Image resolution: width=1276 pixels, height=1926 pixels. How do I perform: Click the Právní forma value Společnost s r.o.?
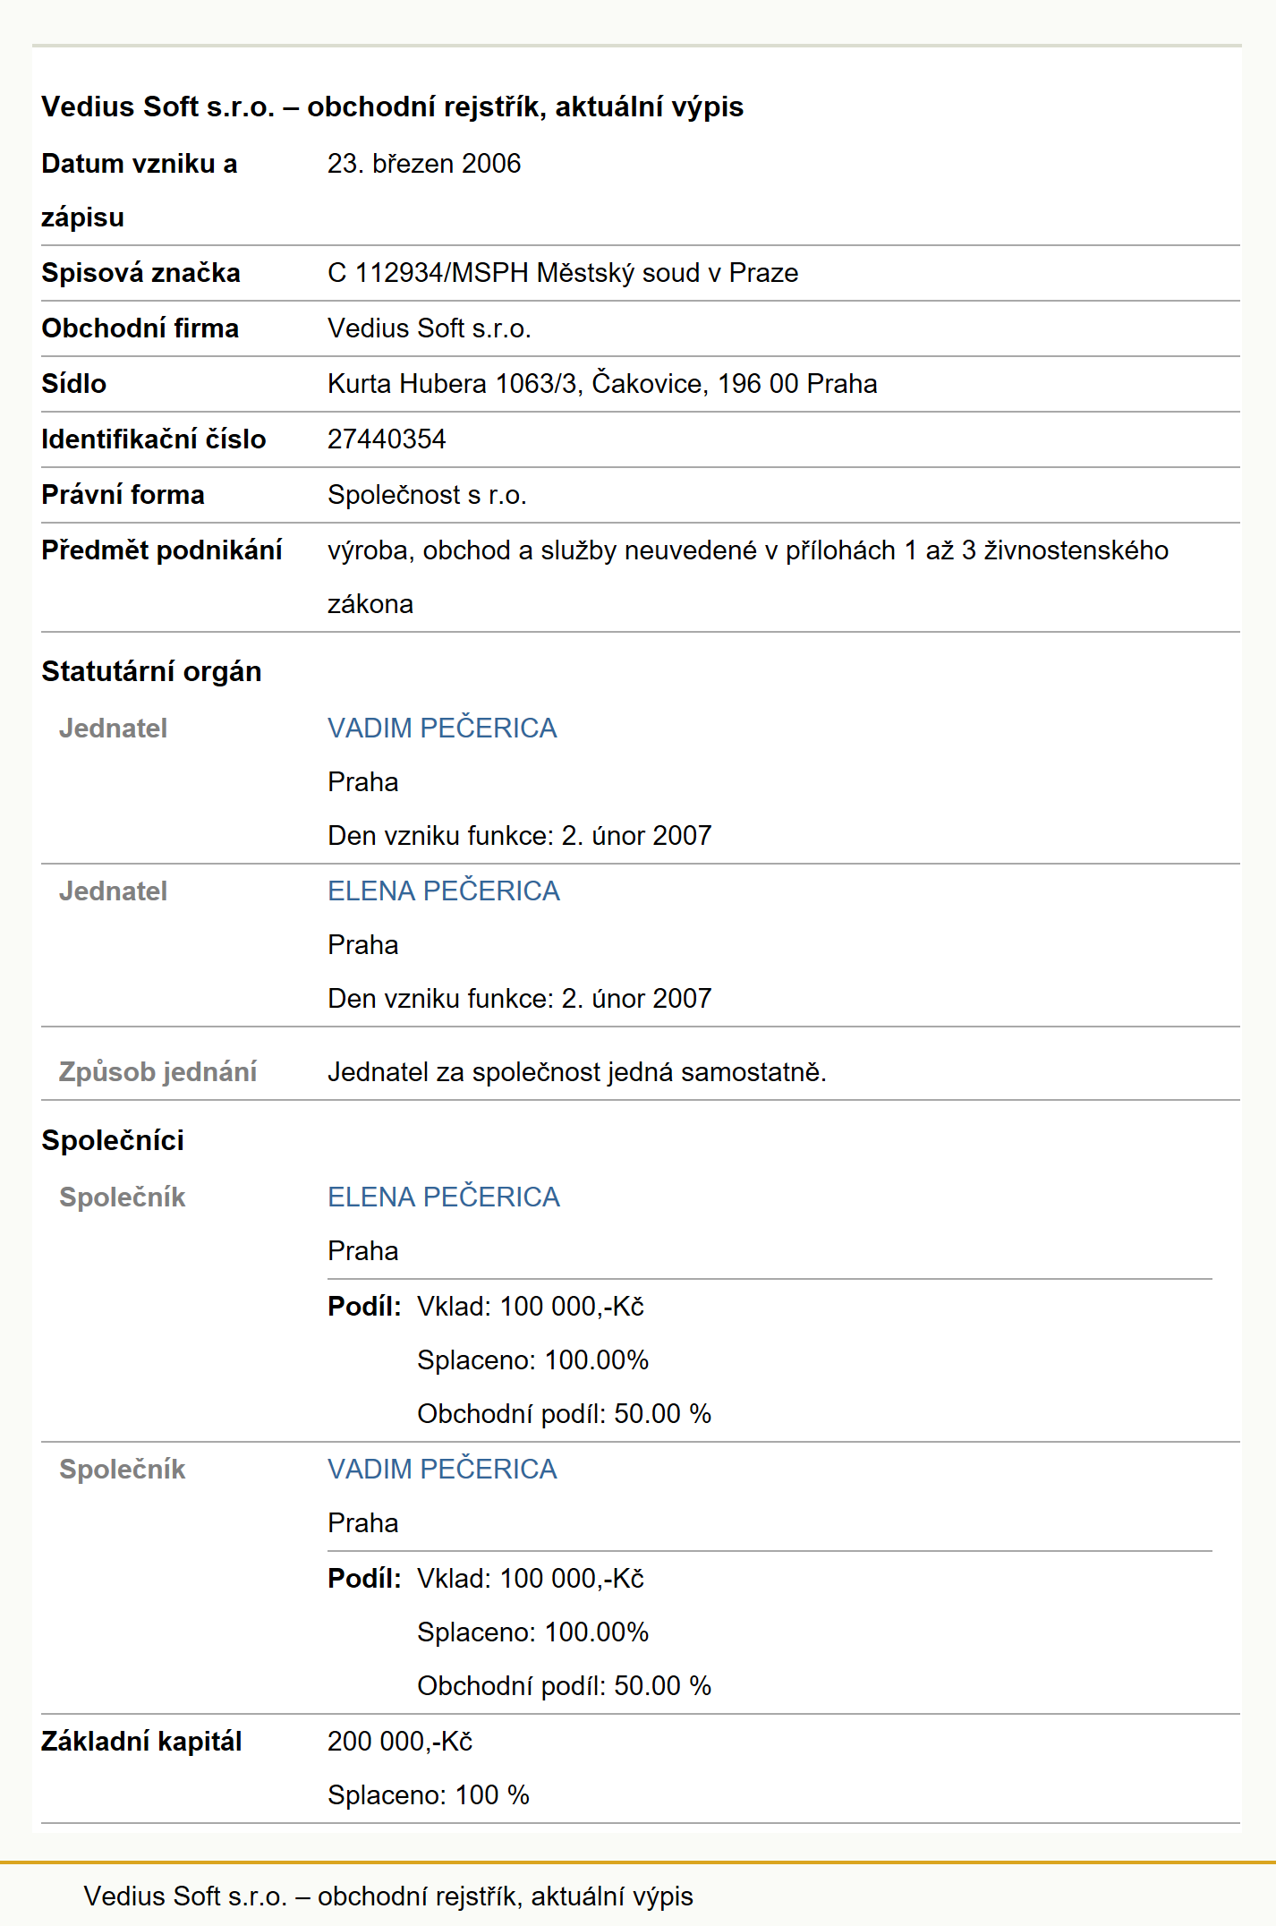427,494
